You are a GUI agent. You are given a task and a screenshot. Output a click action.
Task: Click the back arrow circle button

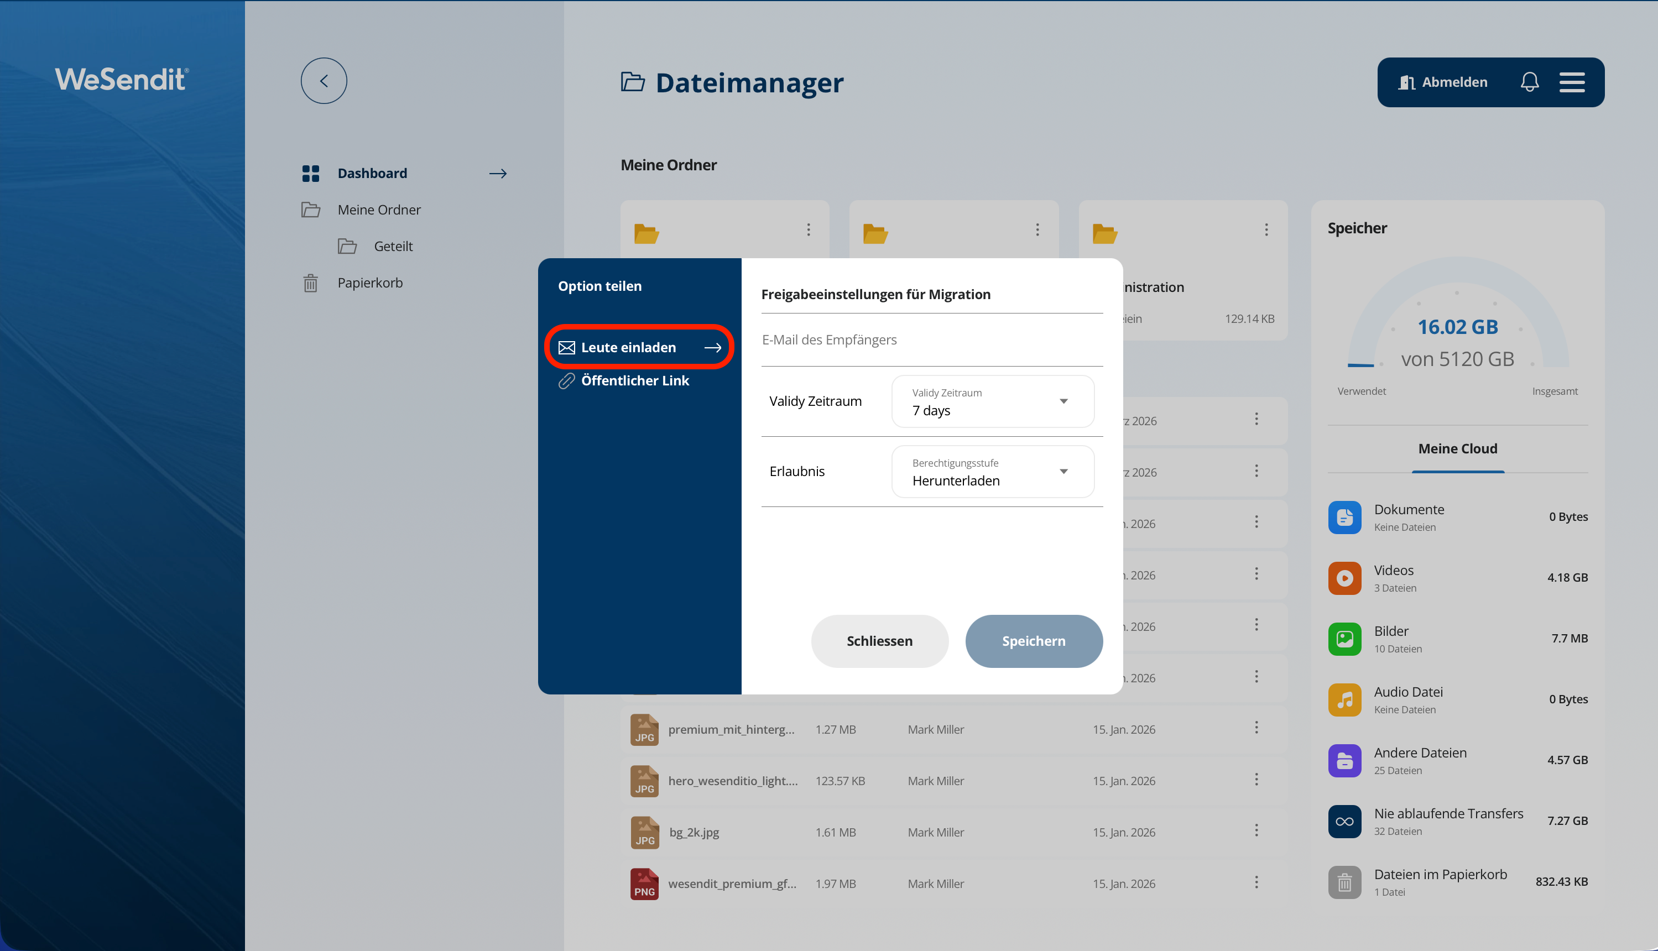tap(324, 81)
